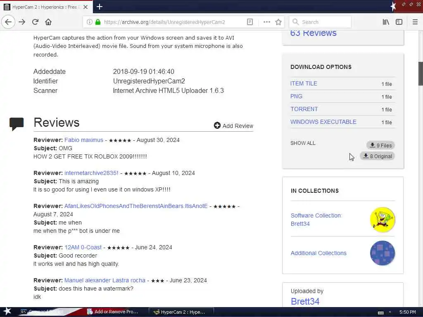This screenshot has height=317, width=423.
Task: Open a new tab with plus button
Action: point(99,7)
